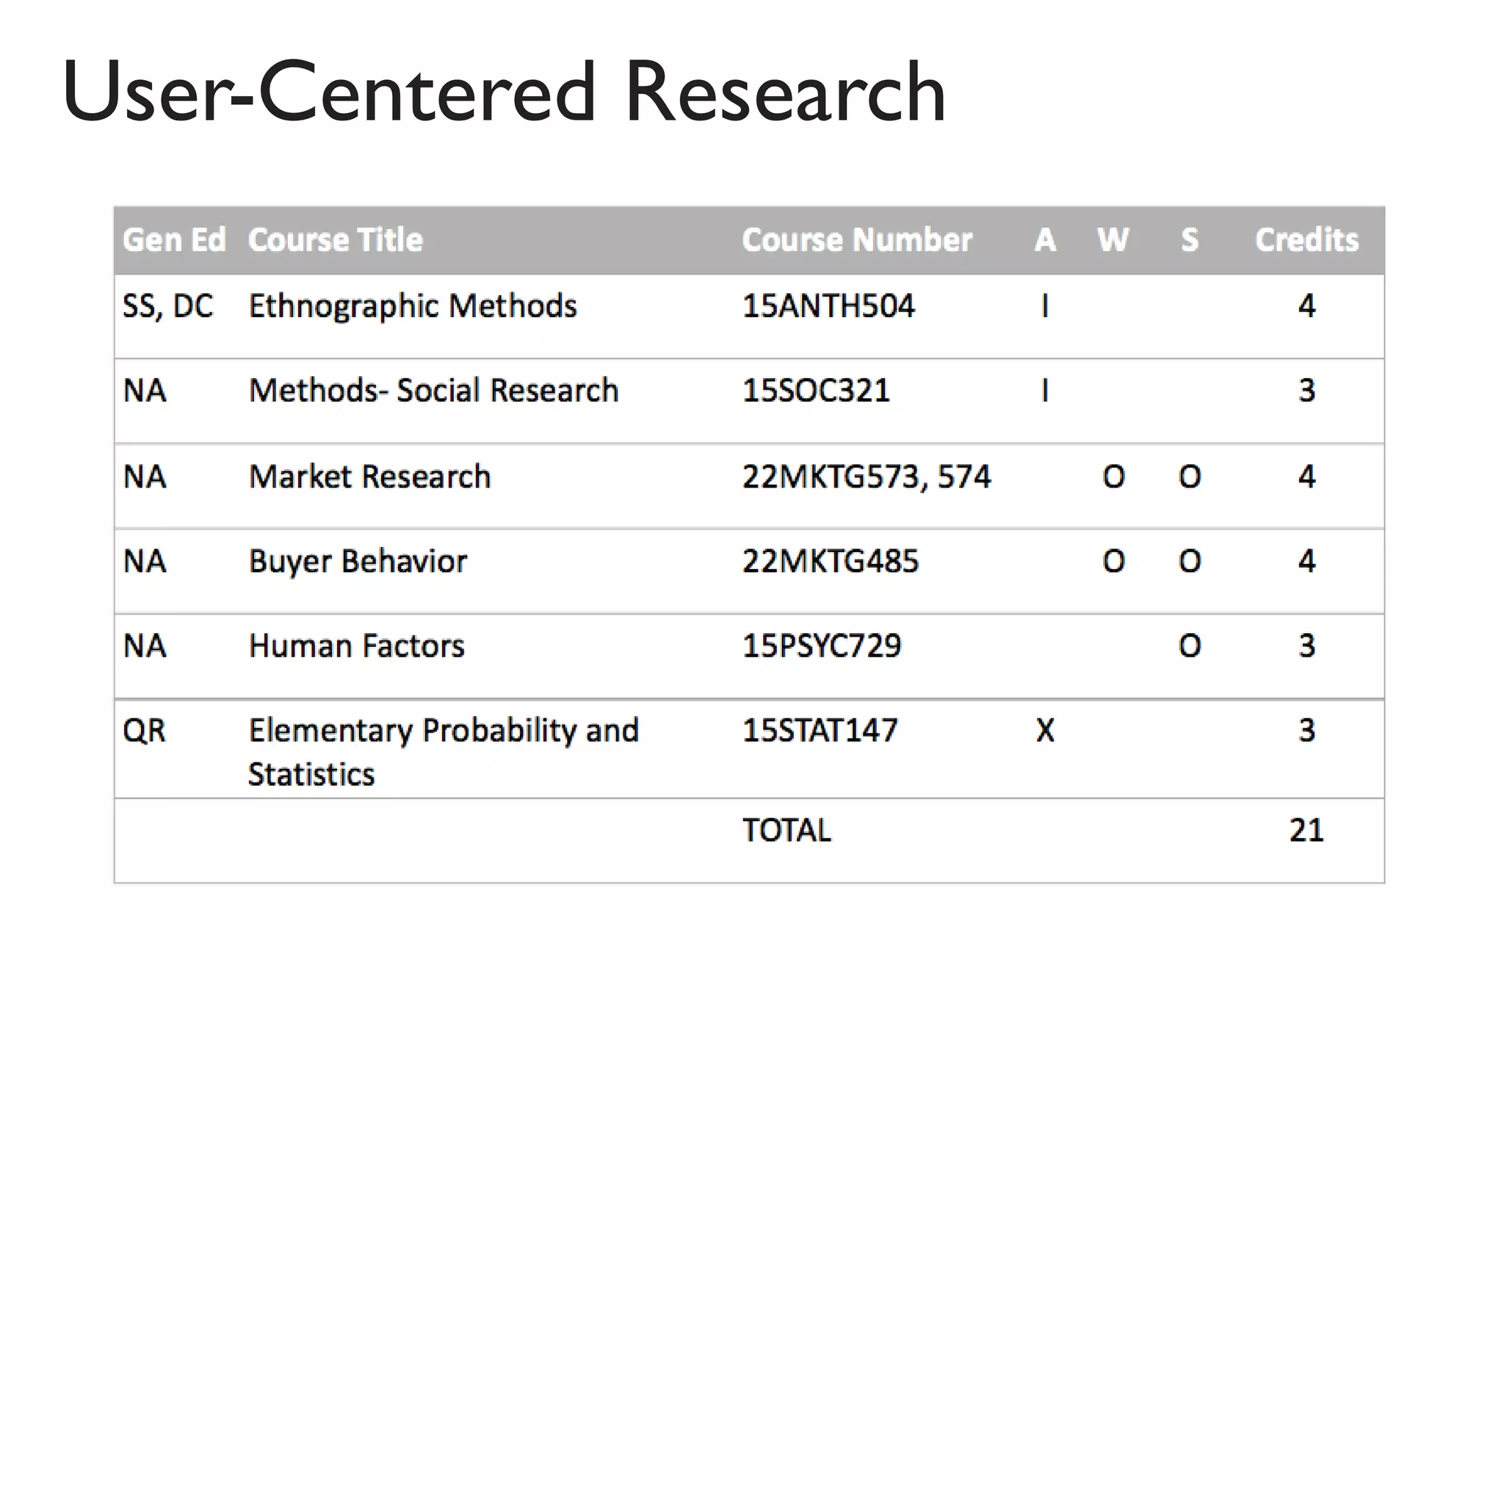The height and width of the screenshot is (1504, 1504).
Task: Select 'Ethnographic Methods' course title
Action: (413, 307)
